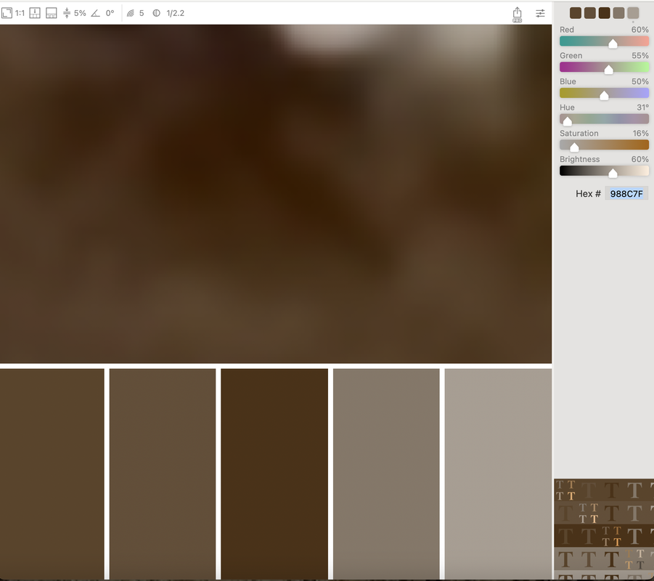Click the third darkest large palette bar
The height and width of the screenshot is (581, 654).
[x=274, y=474]
